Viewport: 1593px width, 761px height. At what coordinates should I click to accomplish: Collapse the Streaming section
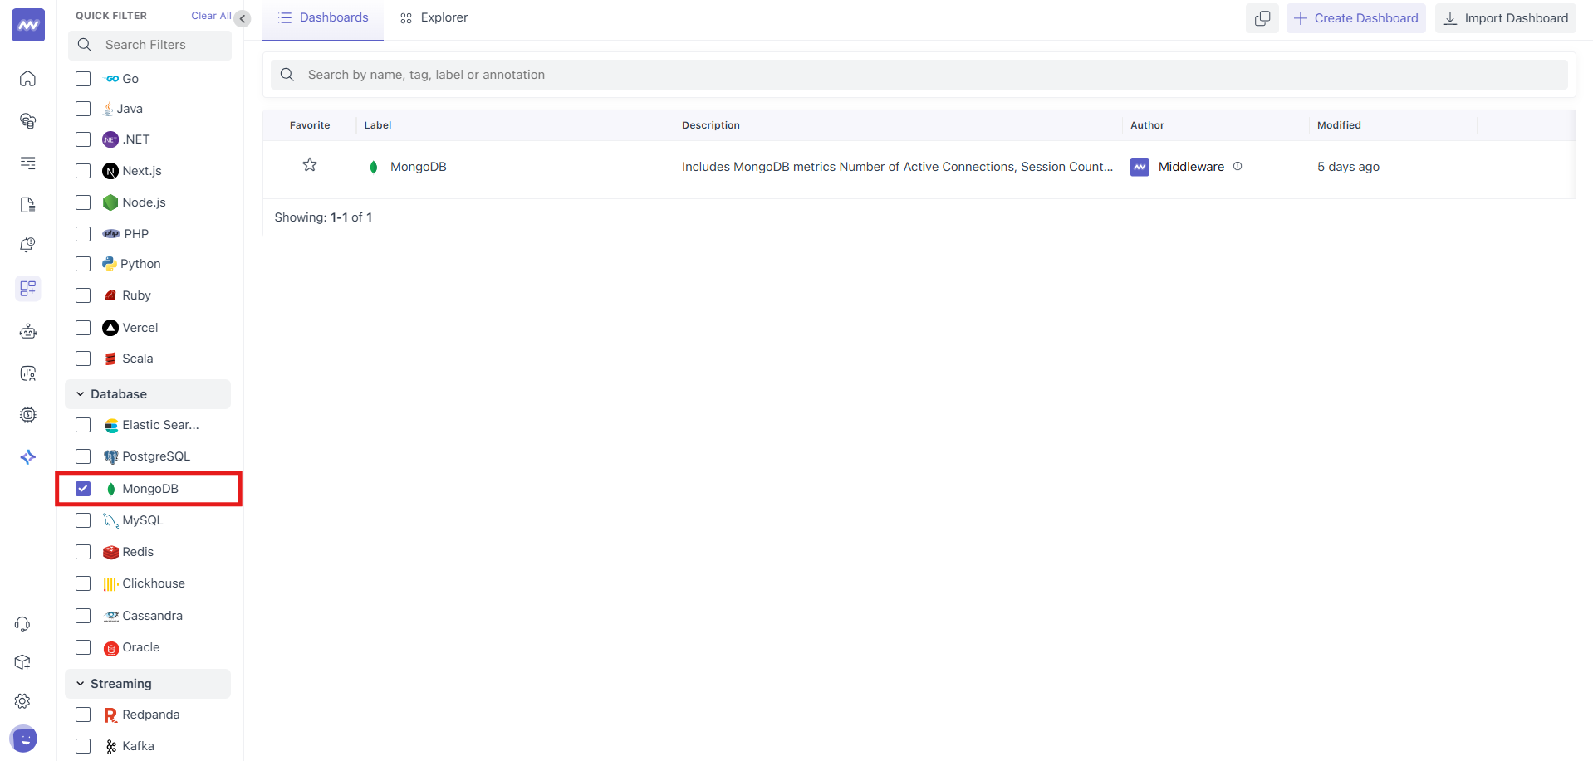(x=80, y=683)
